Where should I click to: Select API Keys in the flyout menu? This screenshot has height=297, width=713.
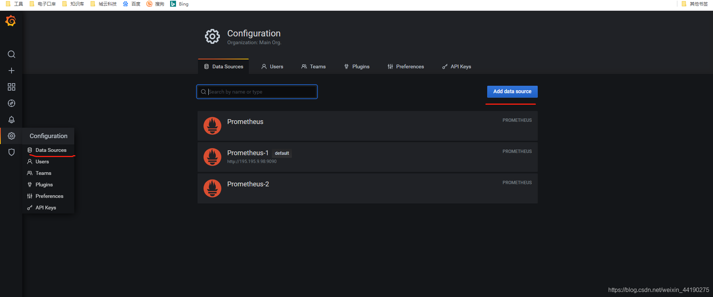49,208
